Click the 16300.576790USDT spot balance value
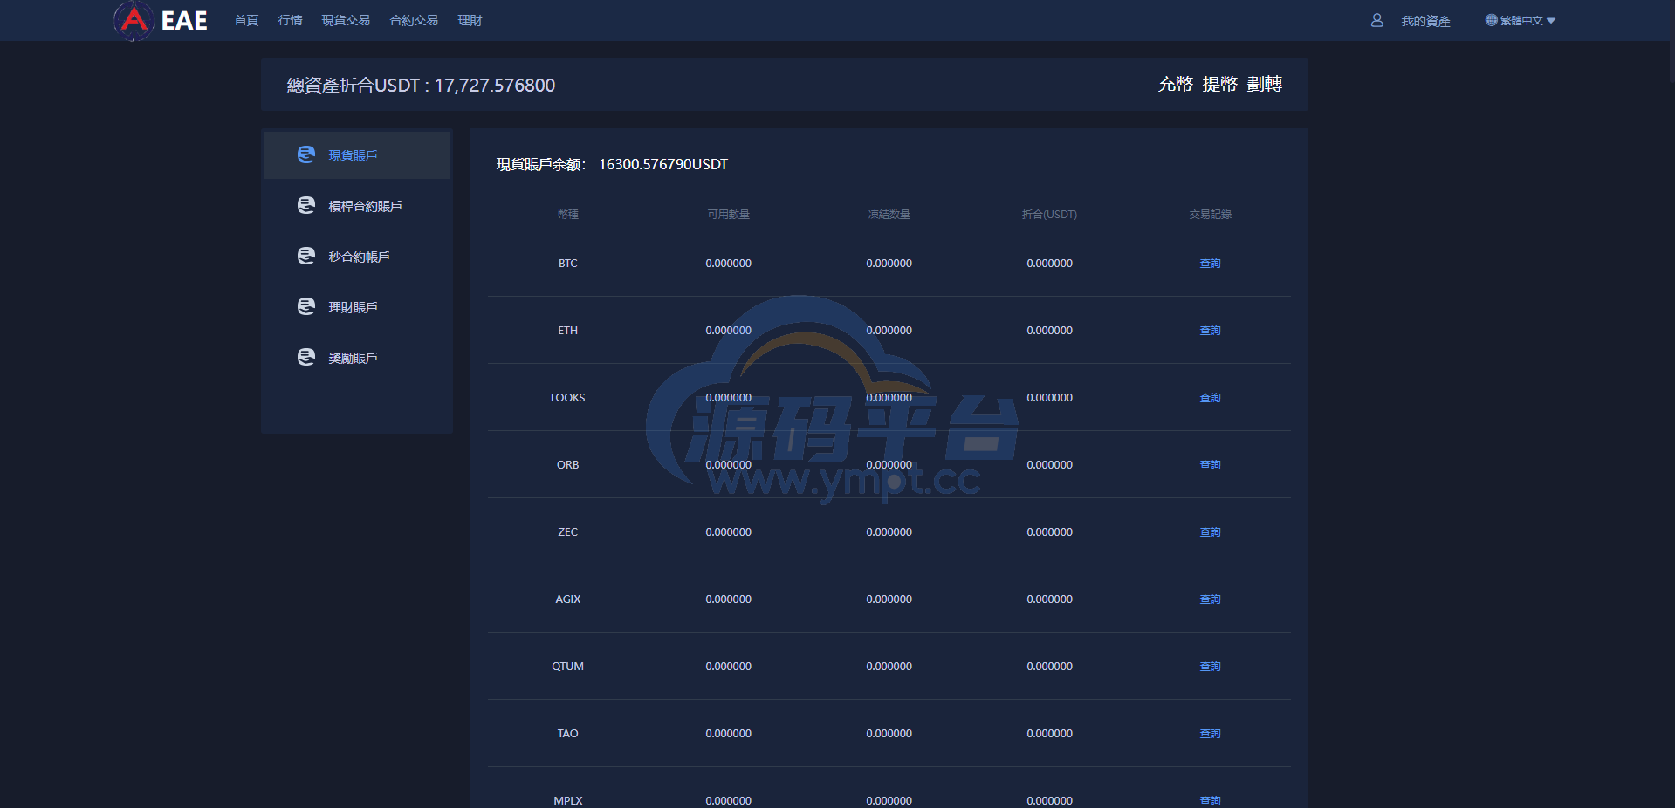Viewport: 1675px width, 808px height. 662,164
